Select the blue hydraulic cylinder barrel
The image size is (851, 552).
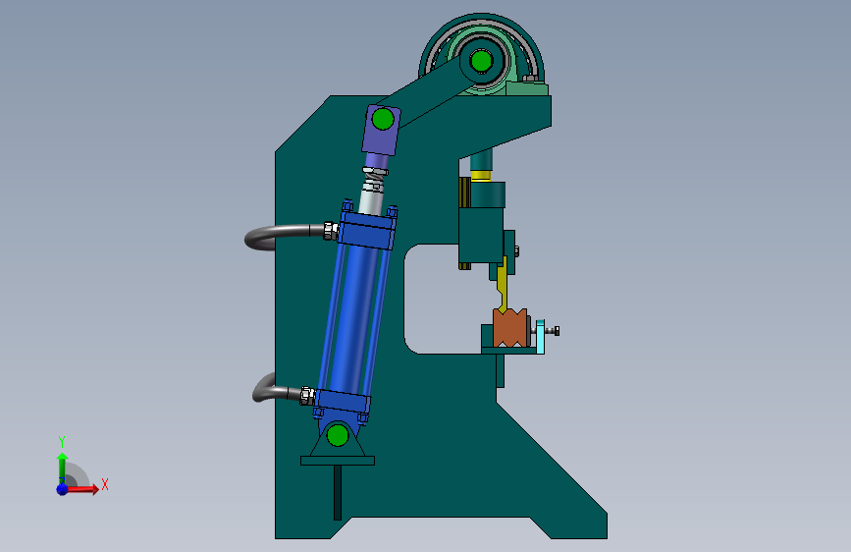click(352, 318)
